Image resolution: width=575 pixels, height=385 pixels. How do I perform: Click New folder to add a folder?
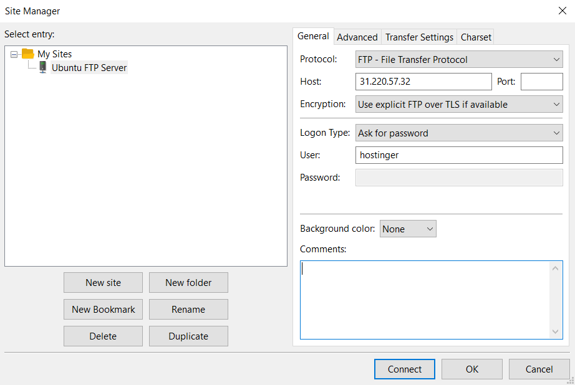[188, 282]
